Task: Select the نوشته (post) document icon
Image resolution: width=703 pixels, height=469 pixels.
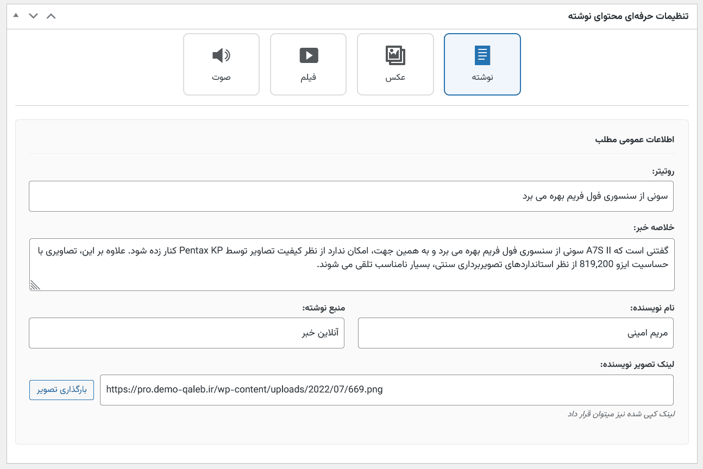Action: tap(482, 56)
